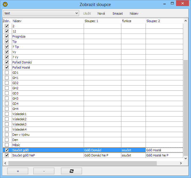Enable the GD1 checkbox
This screenshot has width=191, height=178.
pyautogui.click(x=7, y=72)
